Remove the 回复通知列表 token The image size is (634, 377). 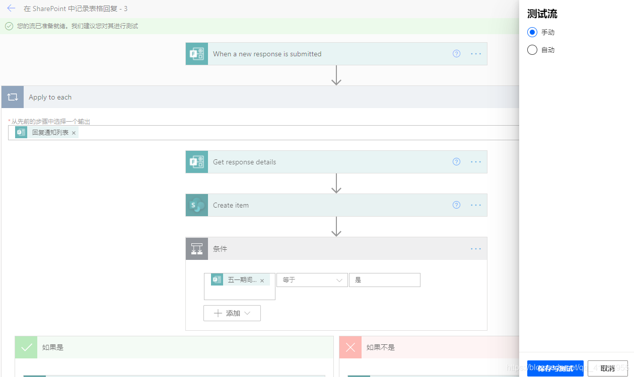tap(74, 133)
